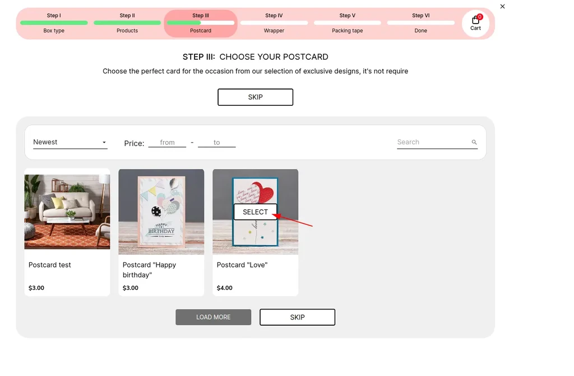Click the Step III progress bar
The width and height of the screenshot is (574, 376).
[201, 22]
